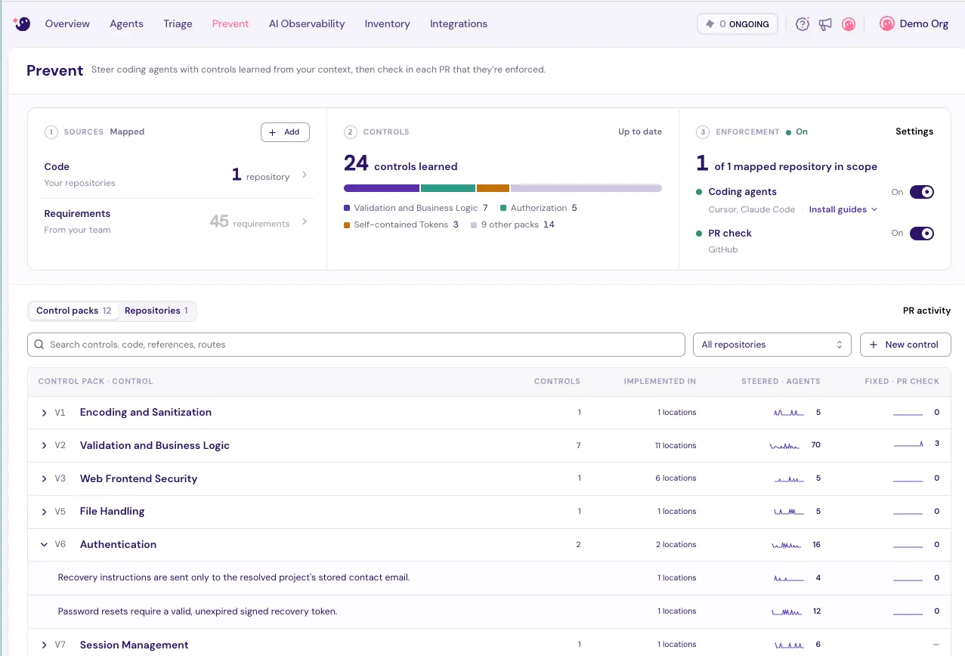Open the Integrations tab
The height and width of the screenshot is (656, 965).
pos(459,24)
